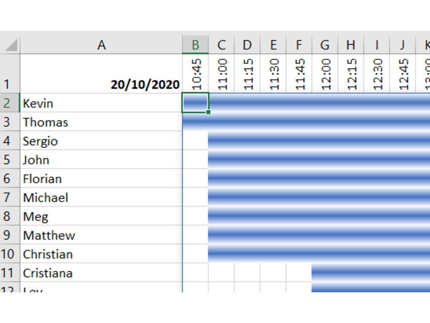Select the 10:45 time header cell

click(x=196, y=74)
